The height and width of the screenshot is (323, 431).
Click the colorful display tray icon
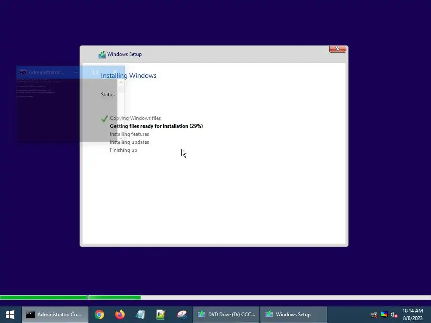[x=384, y=315]
